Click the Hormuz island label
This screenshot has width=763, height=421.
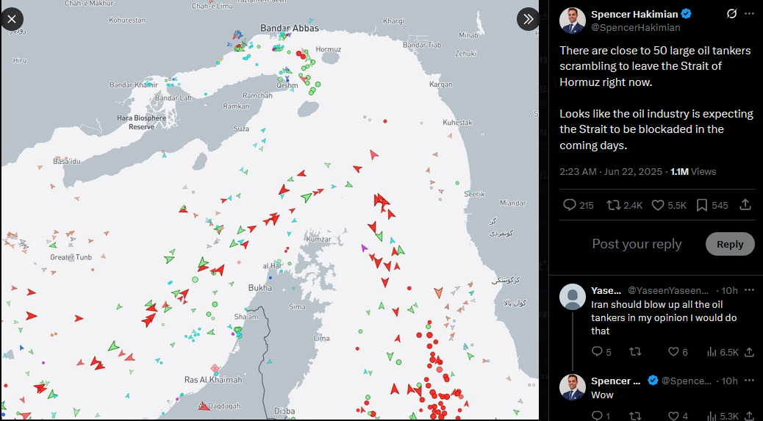pos(329,49)
